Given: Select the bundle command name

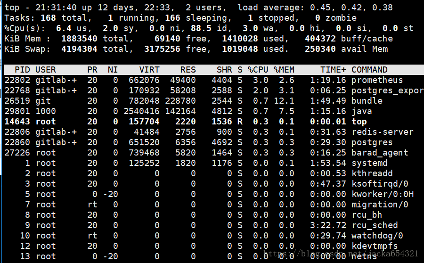Looking at the screenshot, I should click(x=367, y=101).
